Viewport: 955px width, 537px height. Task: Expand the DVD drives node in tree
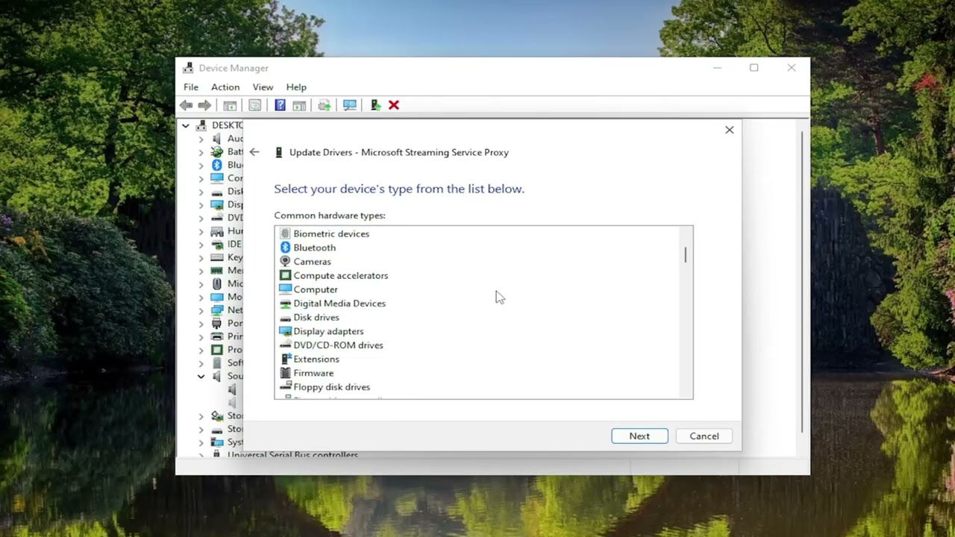pyautogui.click(x=201, y=218)
